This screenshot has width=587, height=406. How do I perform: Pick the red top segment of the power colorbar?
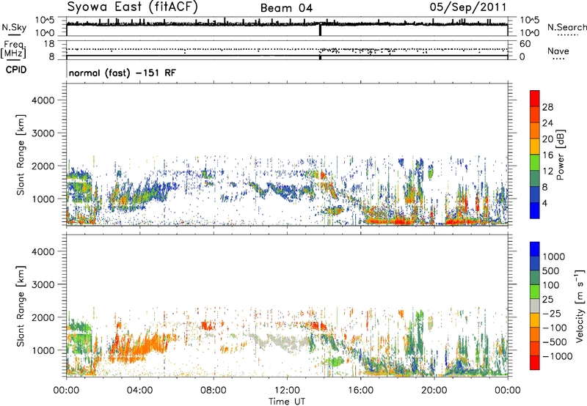535,98
